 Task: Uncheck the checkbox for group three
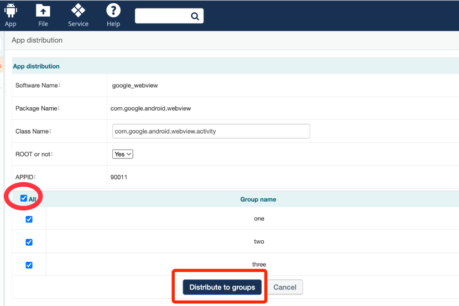tap(29, 265)
